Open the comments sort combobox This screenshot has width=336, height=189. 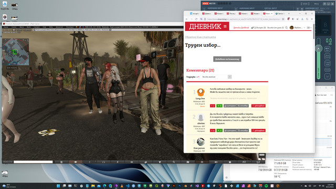click(216, 77)
